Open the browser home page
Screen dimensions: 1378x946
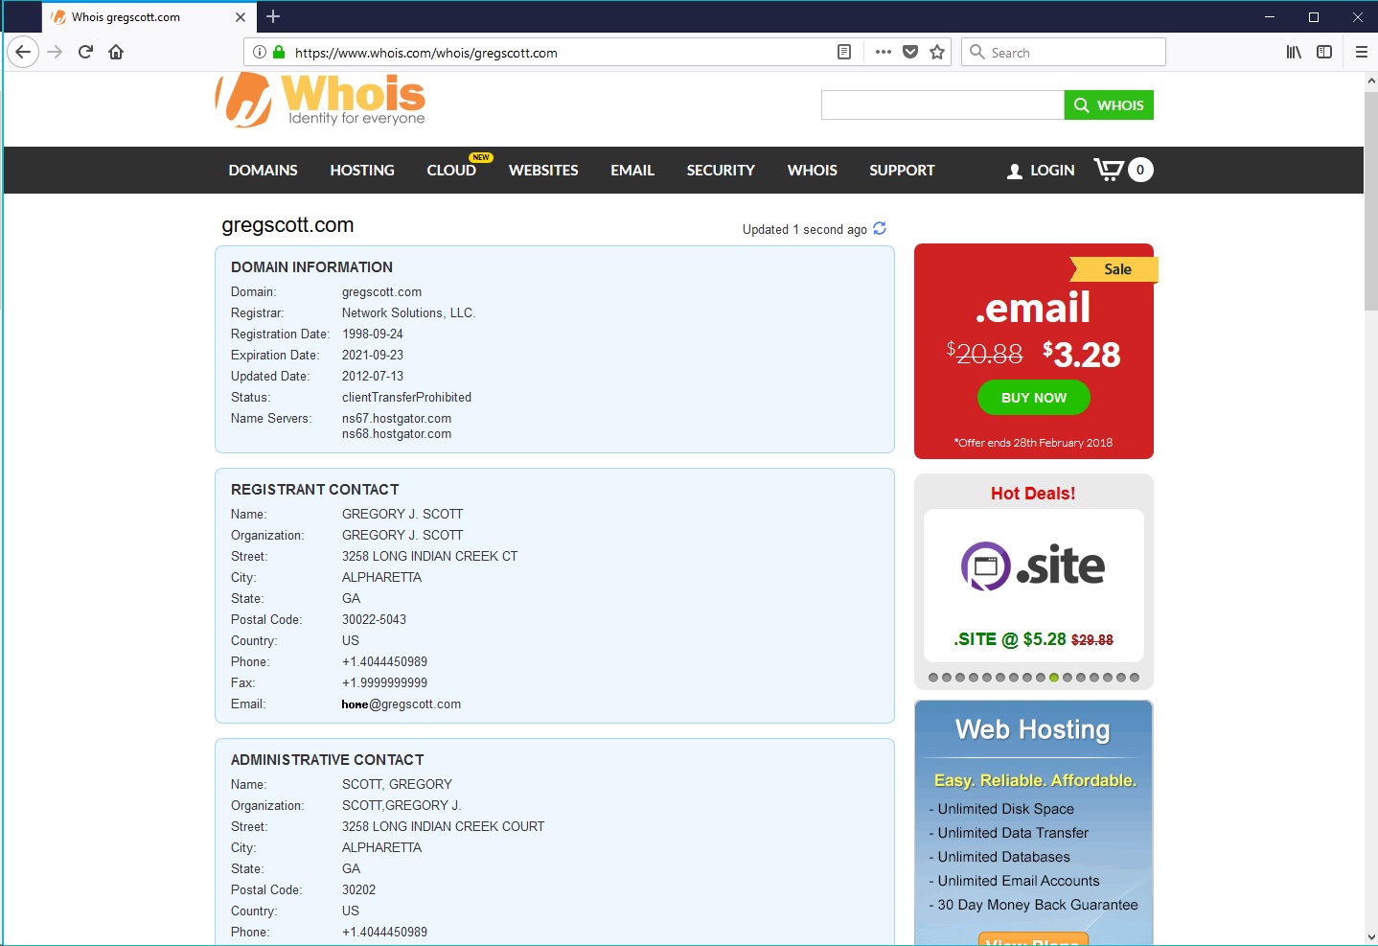[x=116, y=52]
